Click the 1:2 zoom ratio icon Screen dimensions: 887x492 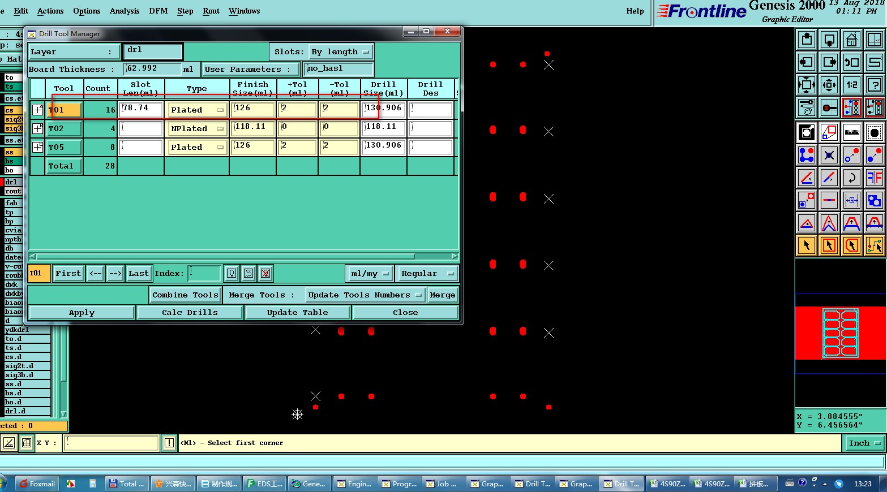click(852, 85)
